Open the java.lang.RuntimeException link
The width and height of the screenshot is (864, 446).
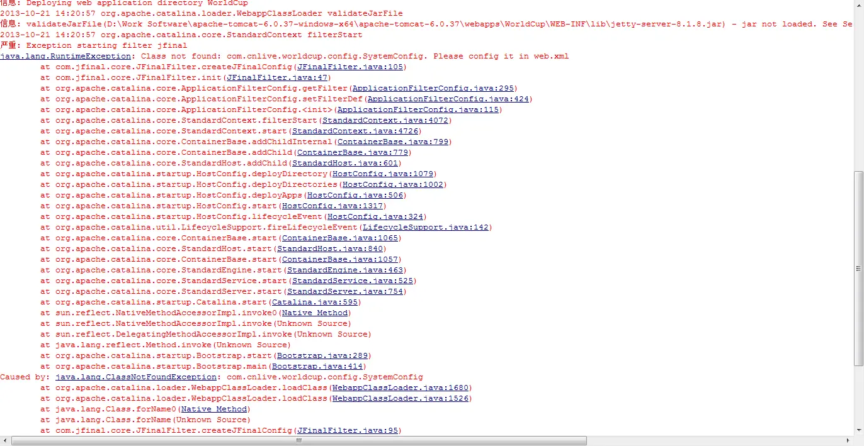click(65, 56)
